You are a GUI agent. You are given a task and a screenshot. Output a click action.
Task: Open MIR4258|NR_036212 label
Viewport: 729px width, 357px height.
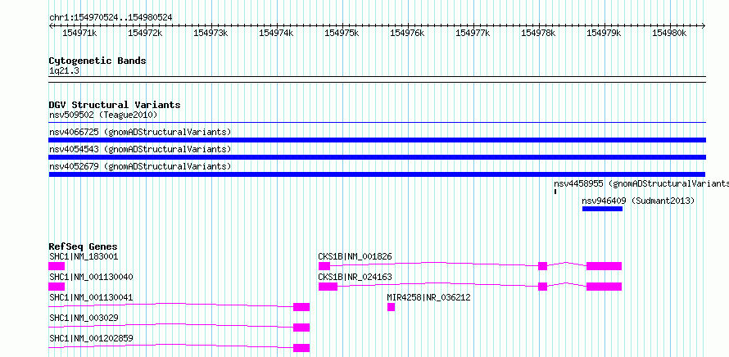point(428,297)
